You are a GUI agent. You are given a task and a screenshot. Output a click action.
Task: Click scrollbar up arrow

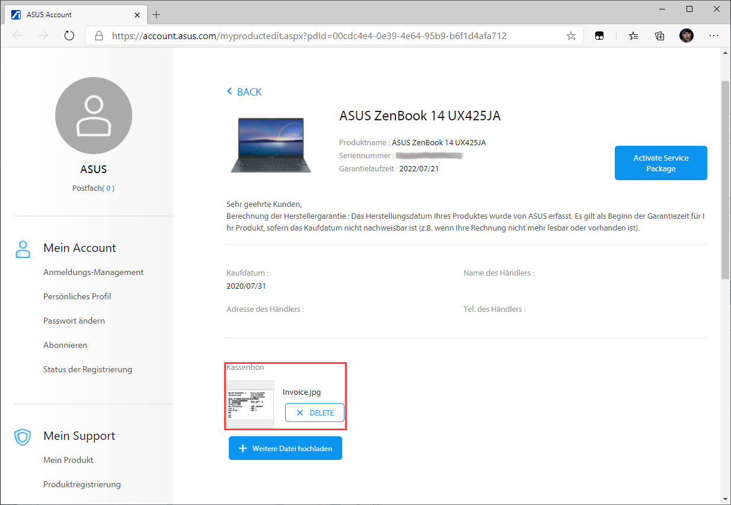pos(725,53)
